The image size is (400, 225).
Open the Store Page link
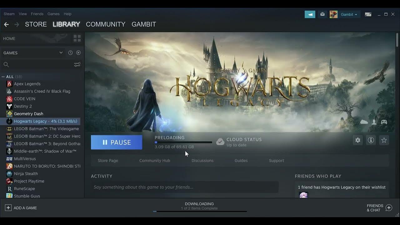[x=108, y=161]
